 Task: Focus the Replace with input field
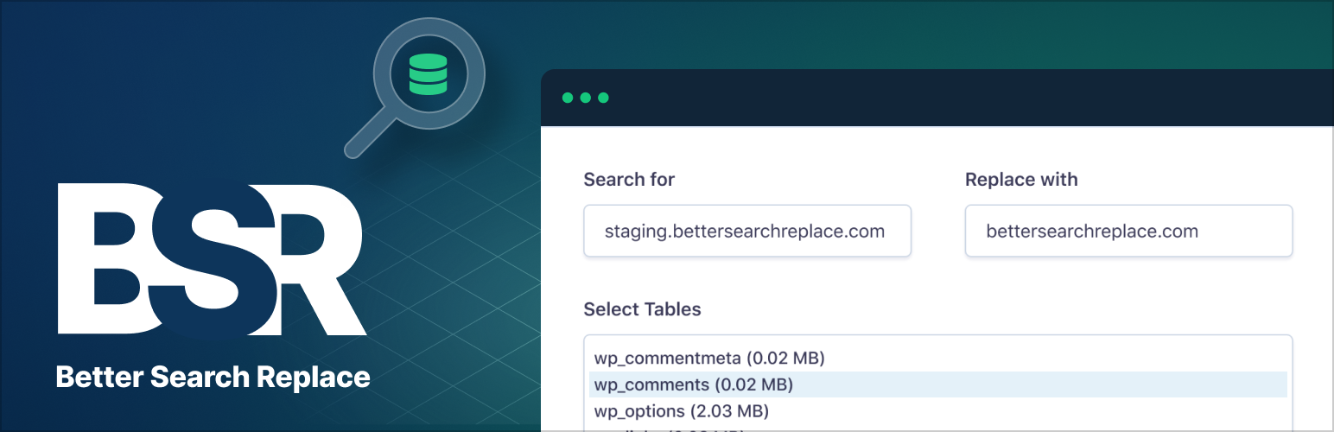tap(1128, 232)
